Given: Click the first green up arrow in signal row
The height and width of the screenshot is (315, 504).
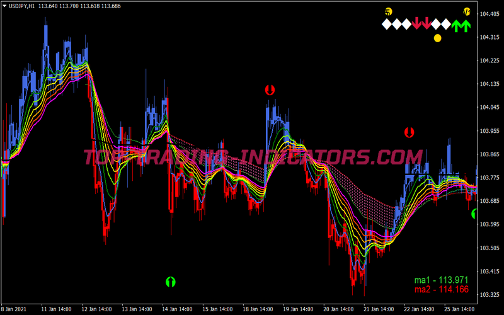Looking at the screenshot, I should click(x=456, y=26).
